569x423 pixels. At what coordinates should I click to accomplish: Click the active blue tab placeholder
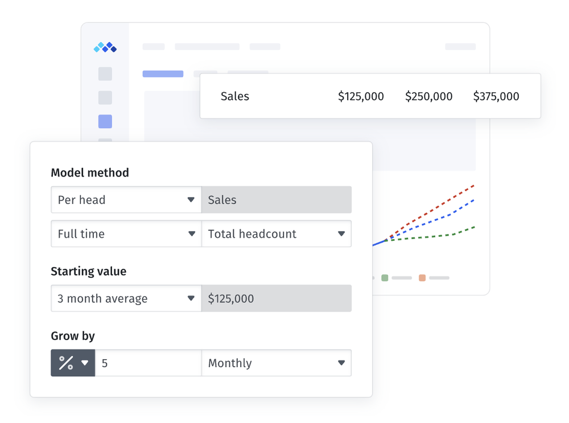[x=163, y=73]
